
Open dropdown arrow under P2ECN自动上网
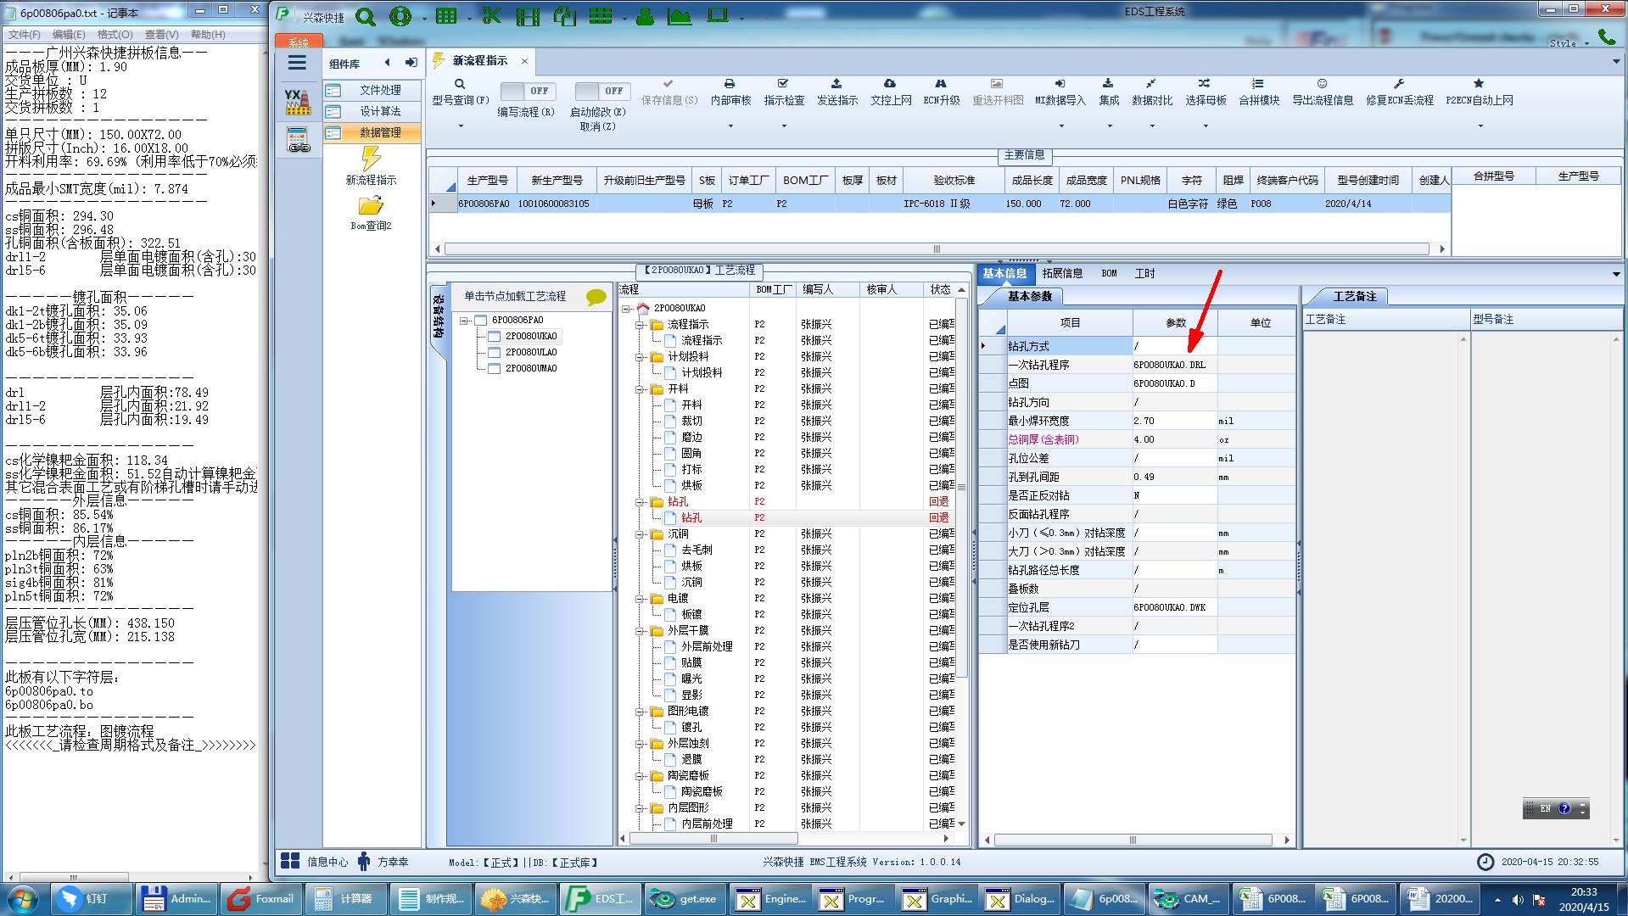[x=1480, y=126]
